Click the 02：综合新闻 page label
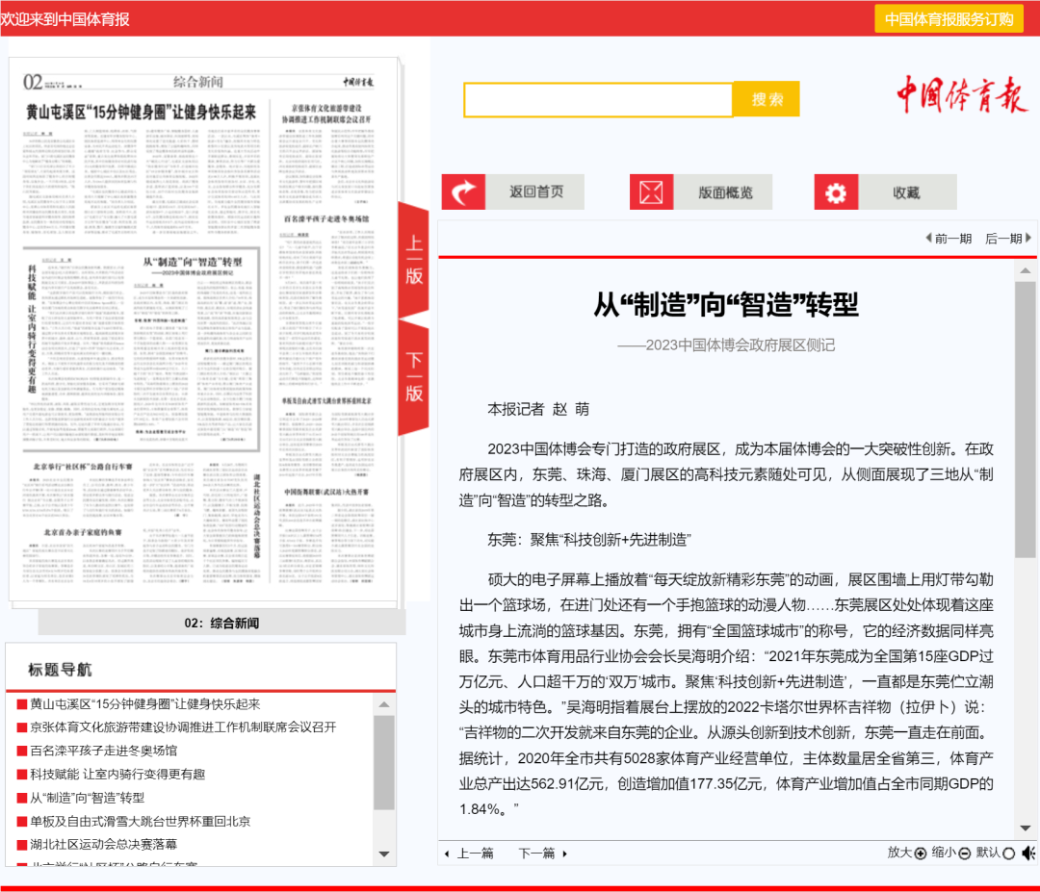 [x=221, y=623]
